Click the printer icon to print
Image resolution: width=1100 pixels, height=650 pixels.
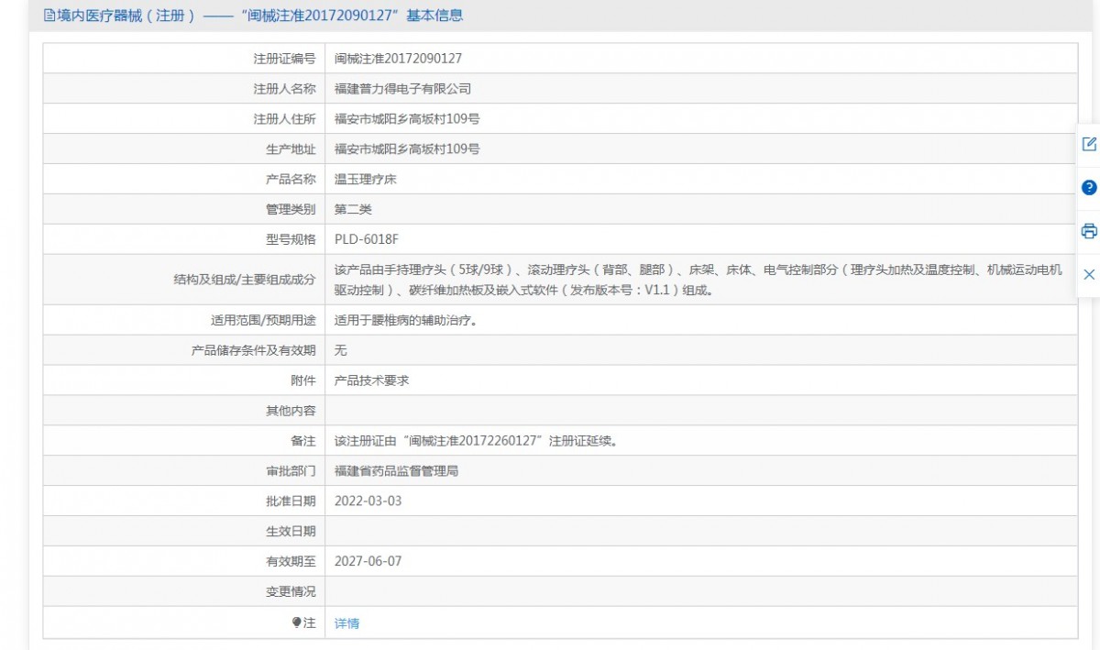click(1089, 231)
